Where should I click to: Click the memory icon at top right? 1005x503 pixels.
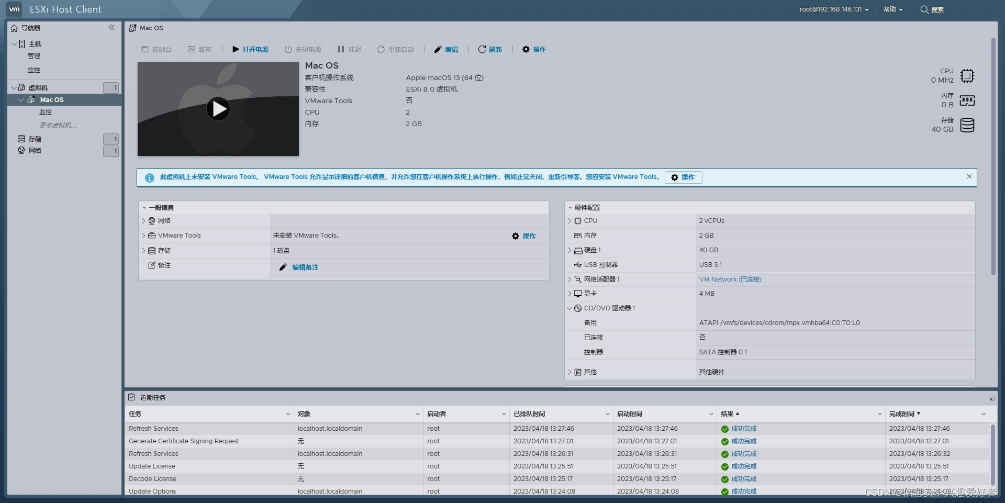click(x=967, y=100)
